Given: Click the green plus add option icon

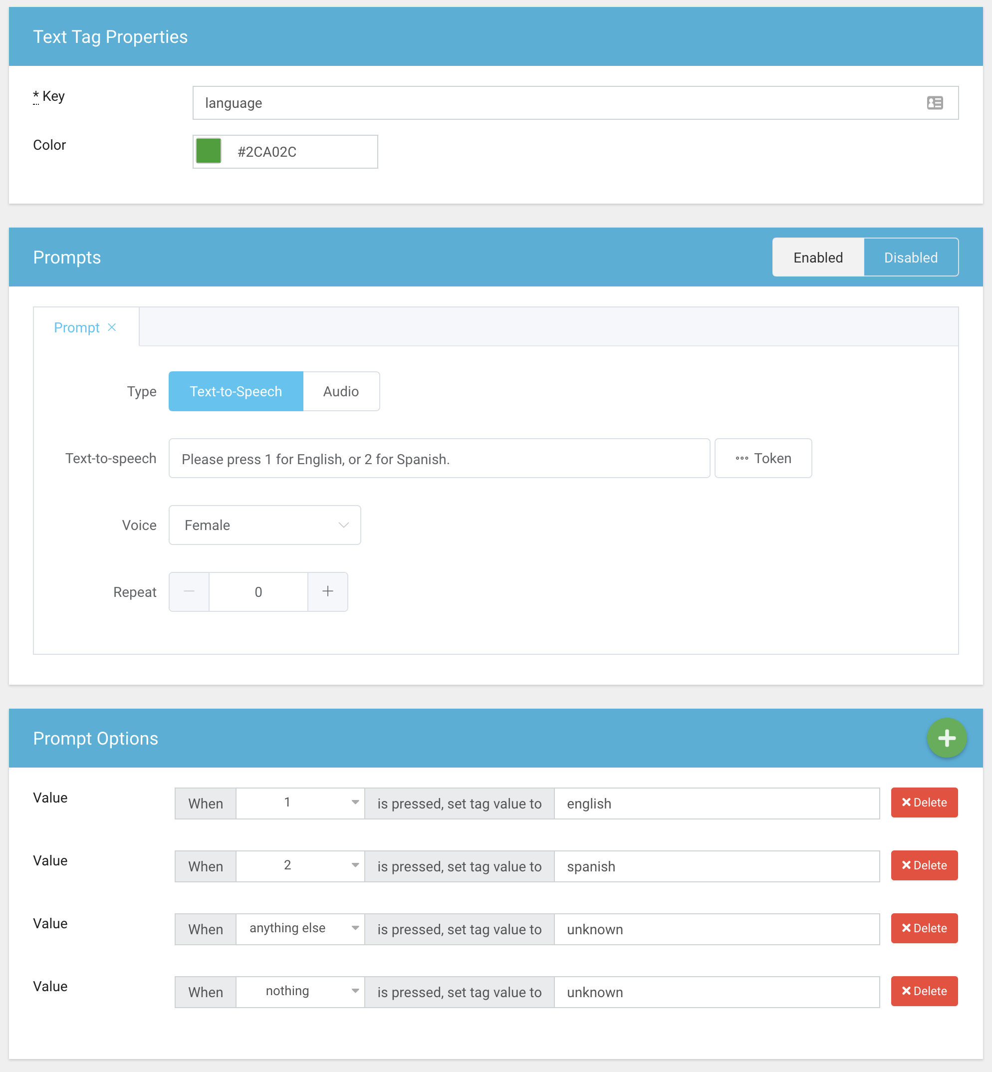Looking at the screenshot, I should [x=947, y=738].
